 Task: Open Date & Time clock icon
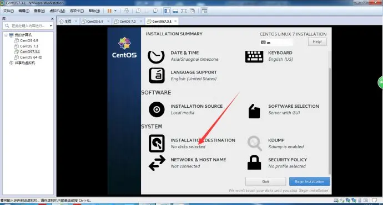(x=157, y=56)
